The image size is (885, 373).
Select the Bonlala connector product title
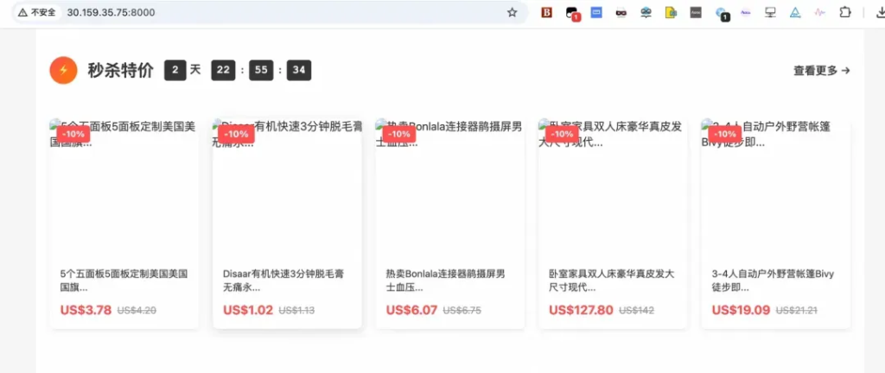[445, 280]
